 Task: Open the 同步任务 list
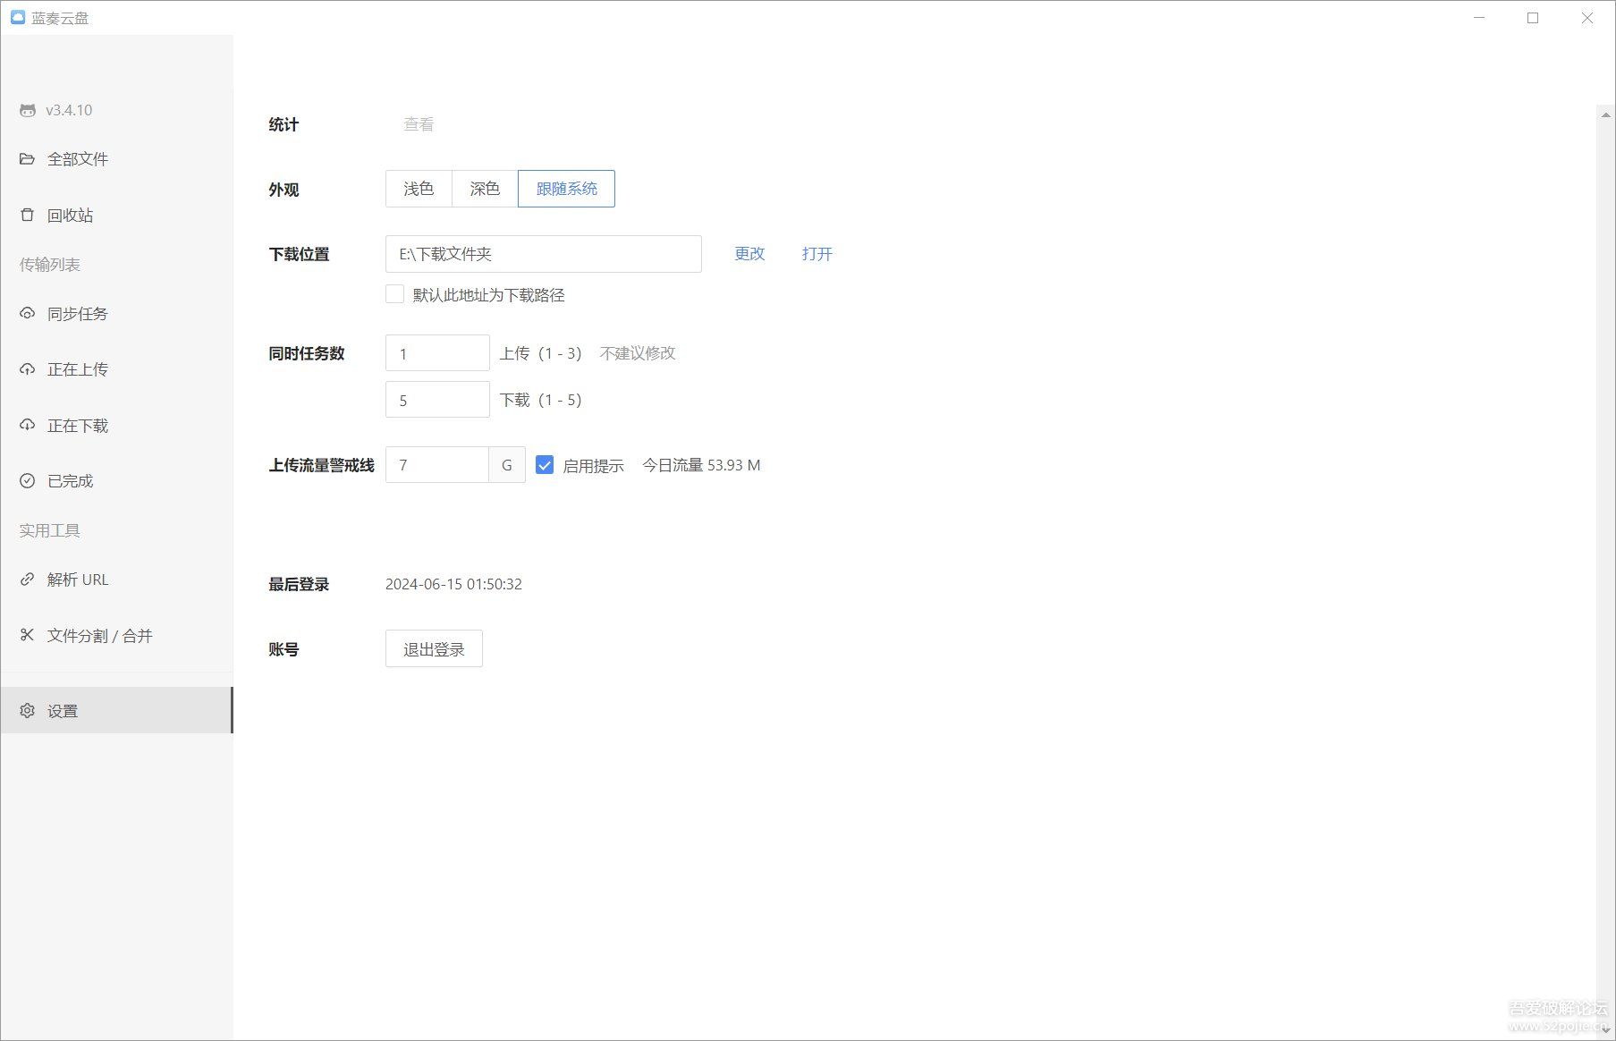coord(116,314)
